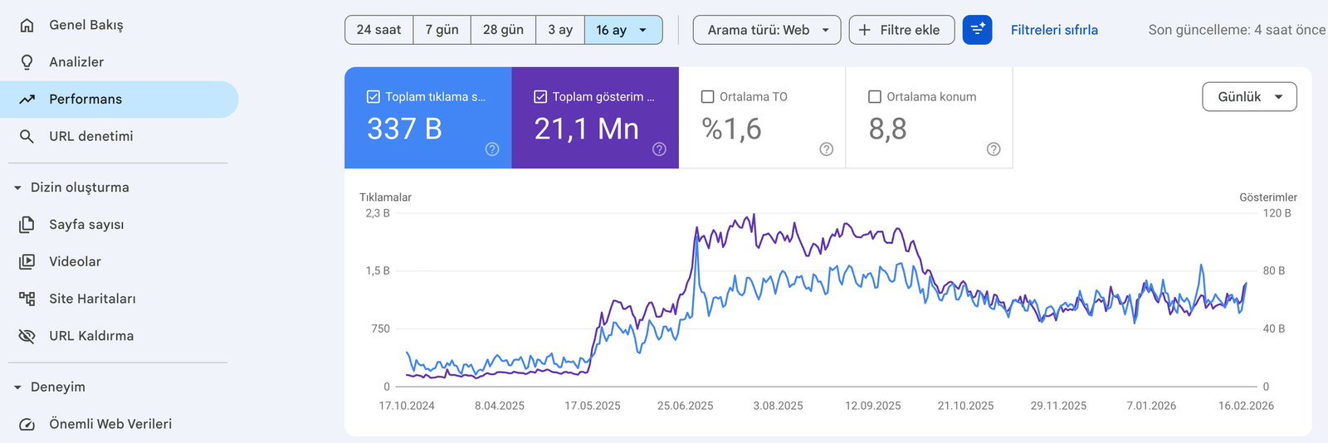Click the Videolar play icon

point(27,261)
